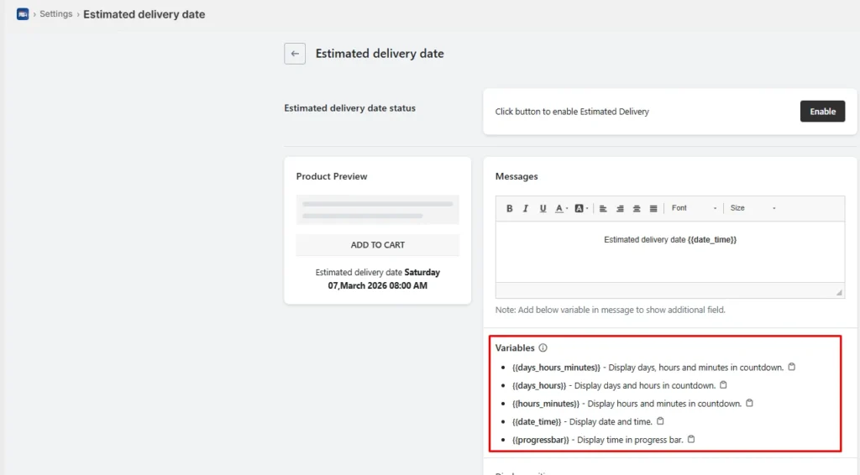
Task: Open the text color picker
Action: click(x=561, y=208)
